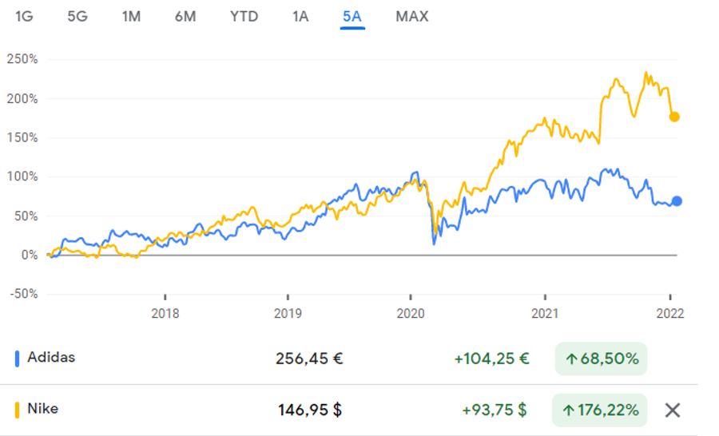The width and height of the screenshot is (719, 436).
Task: Choose the 1A time range
Action: pos(300,17)
